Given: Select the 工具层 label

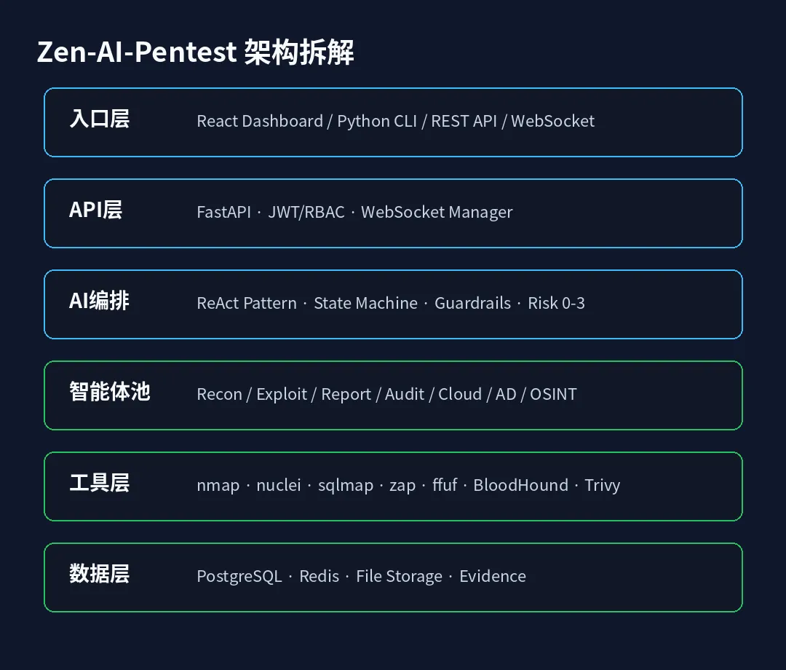Looking at the screenshot, I should click(99, 483).
